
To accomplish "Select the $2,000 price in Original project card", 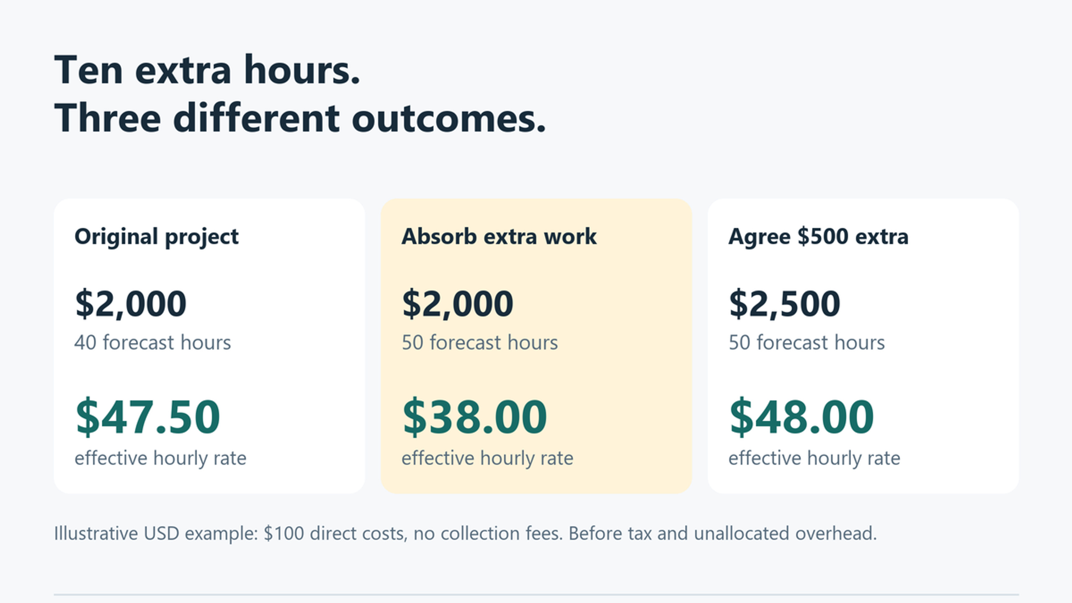I will point(131,304).
